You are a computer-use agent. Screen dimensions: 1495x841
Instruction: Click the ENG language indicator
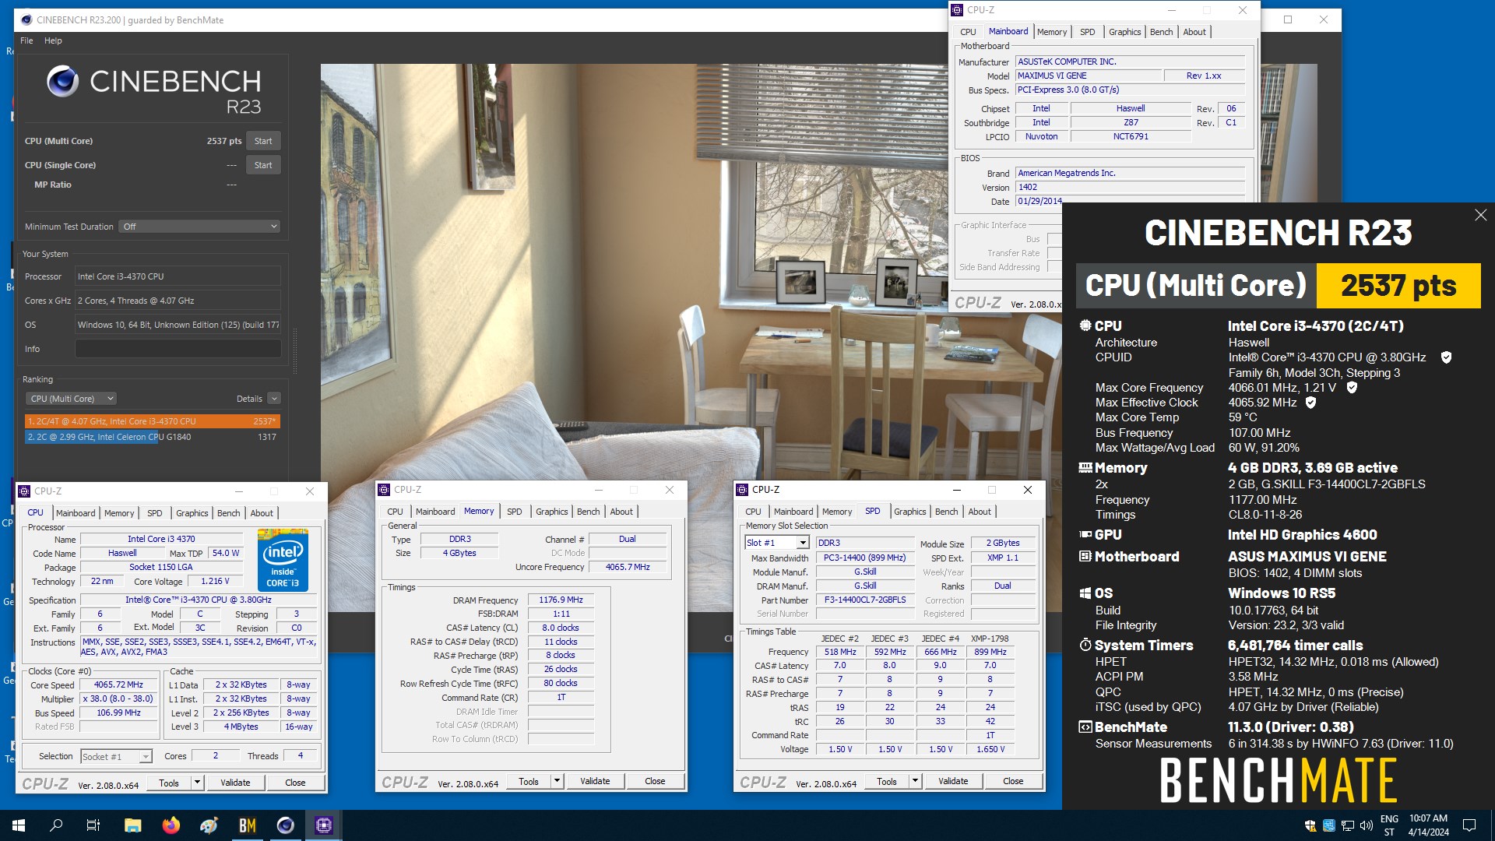click(1389, 819)
